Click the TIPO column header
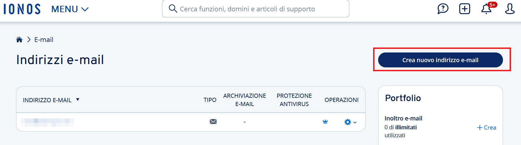Image resolution: width=521 pixels, height=145 pixels. pos(210,100)
